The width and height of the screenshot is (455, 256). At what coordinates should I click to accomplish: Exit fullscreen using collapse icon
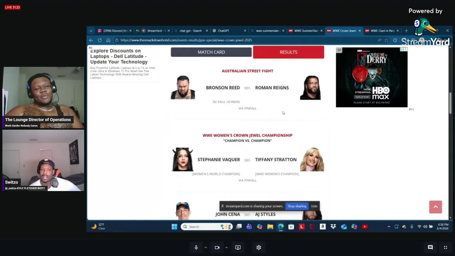445,247
